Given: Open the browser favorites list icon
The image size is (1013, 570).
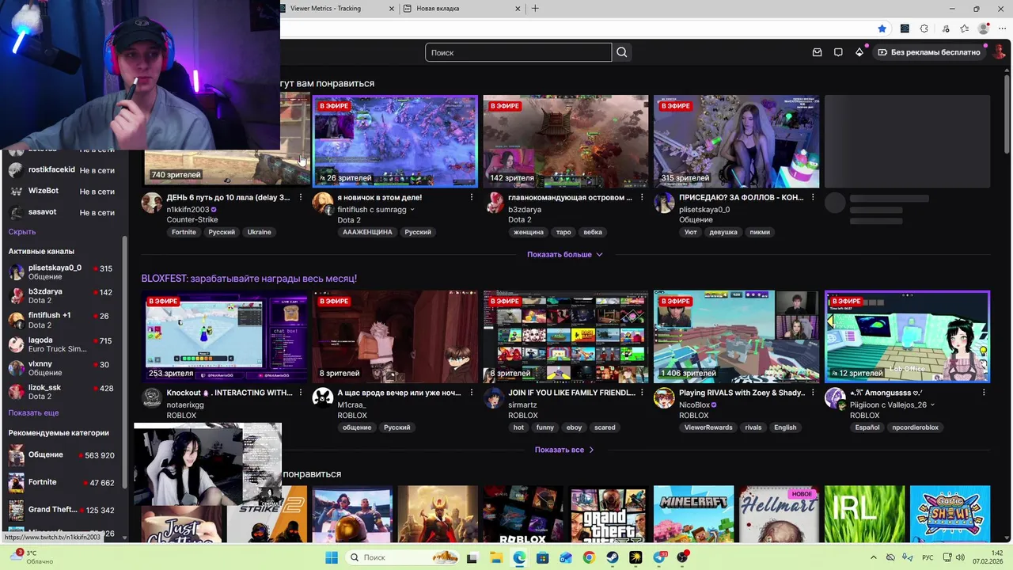Looking at the screenshot, I should coord(964,29).
